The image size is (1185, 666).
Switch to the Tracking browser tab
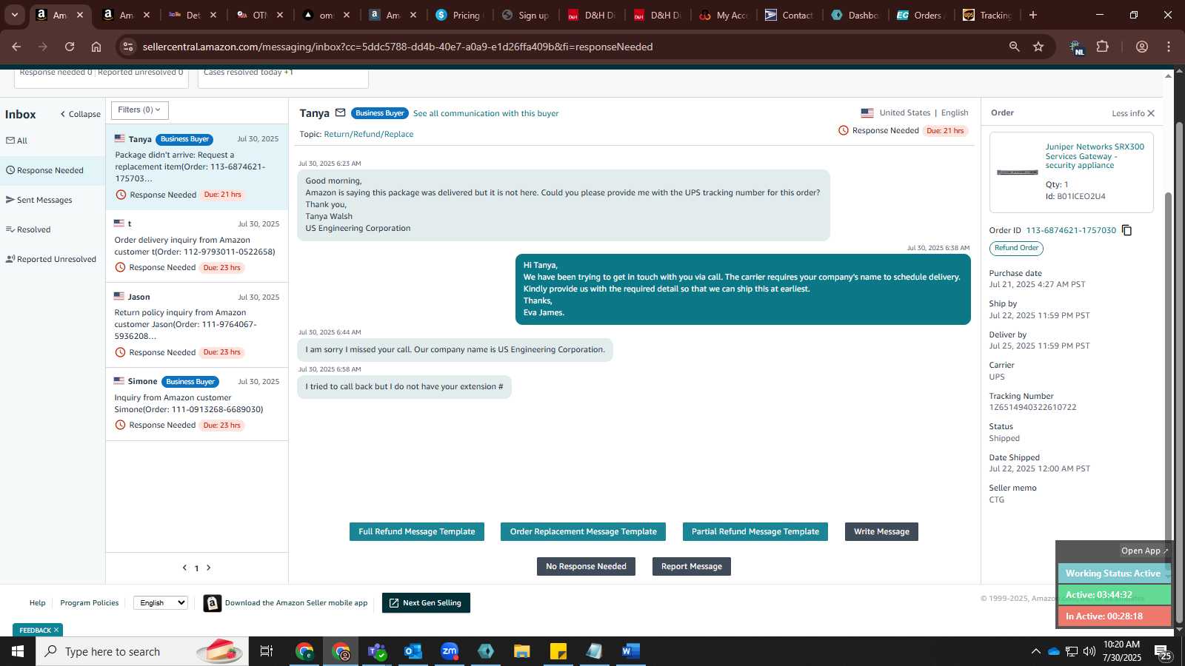coord(987,15)
